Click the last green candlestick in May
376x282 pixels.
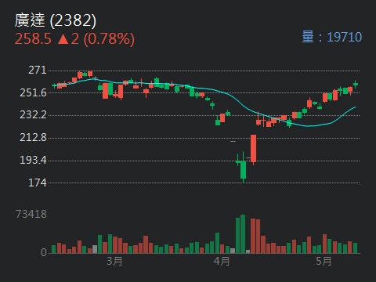tap(356, 84)
